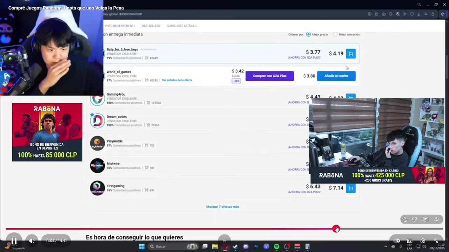This screenshot has height=252, width=449.
Task: Click the $ 6.43 Firstgaming G2A Plus price
Action: 313,187
